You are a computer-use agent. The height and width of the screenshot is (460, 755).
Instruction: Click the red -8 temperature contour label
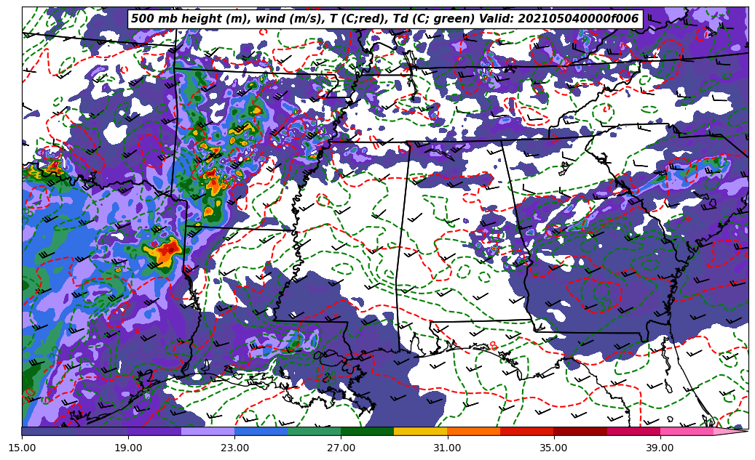(x=492, y=346)
